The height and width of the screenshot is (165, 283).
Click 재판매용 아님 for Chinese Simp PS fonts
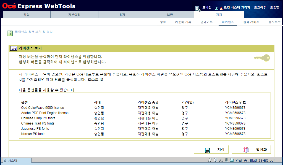coord(148,118)
